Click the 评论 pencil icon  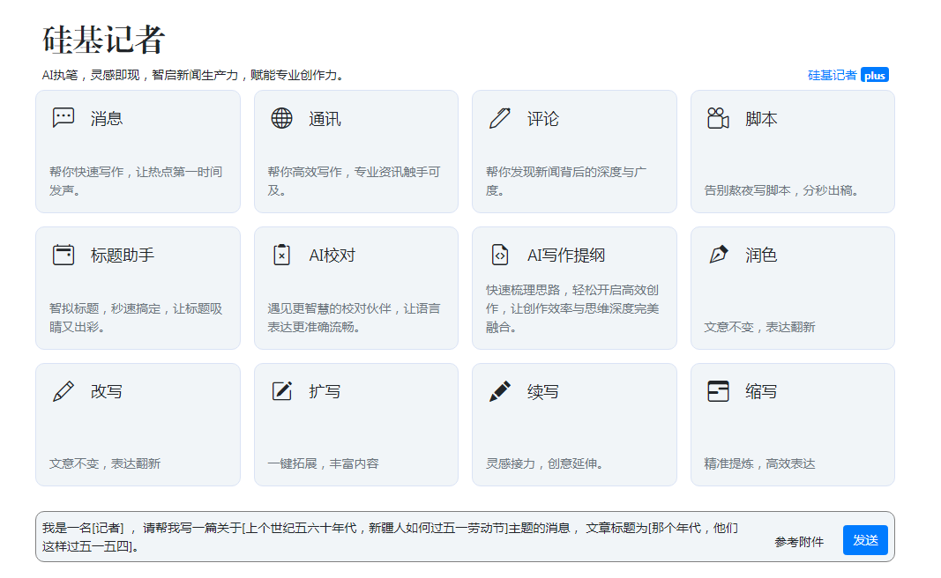point(500,118)
